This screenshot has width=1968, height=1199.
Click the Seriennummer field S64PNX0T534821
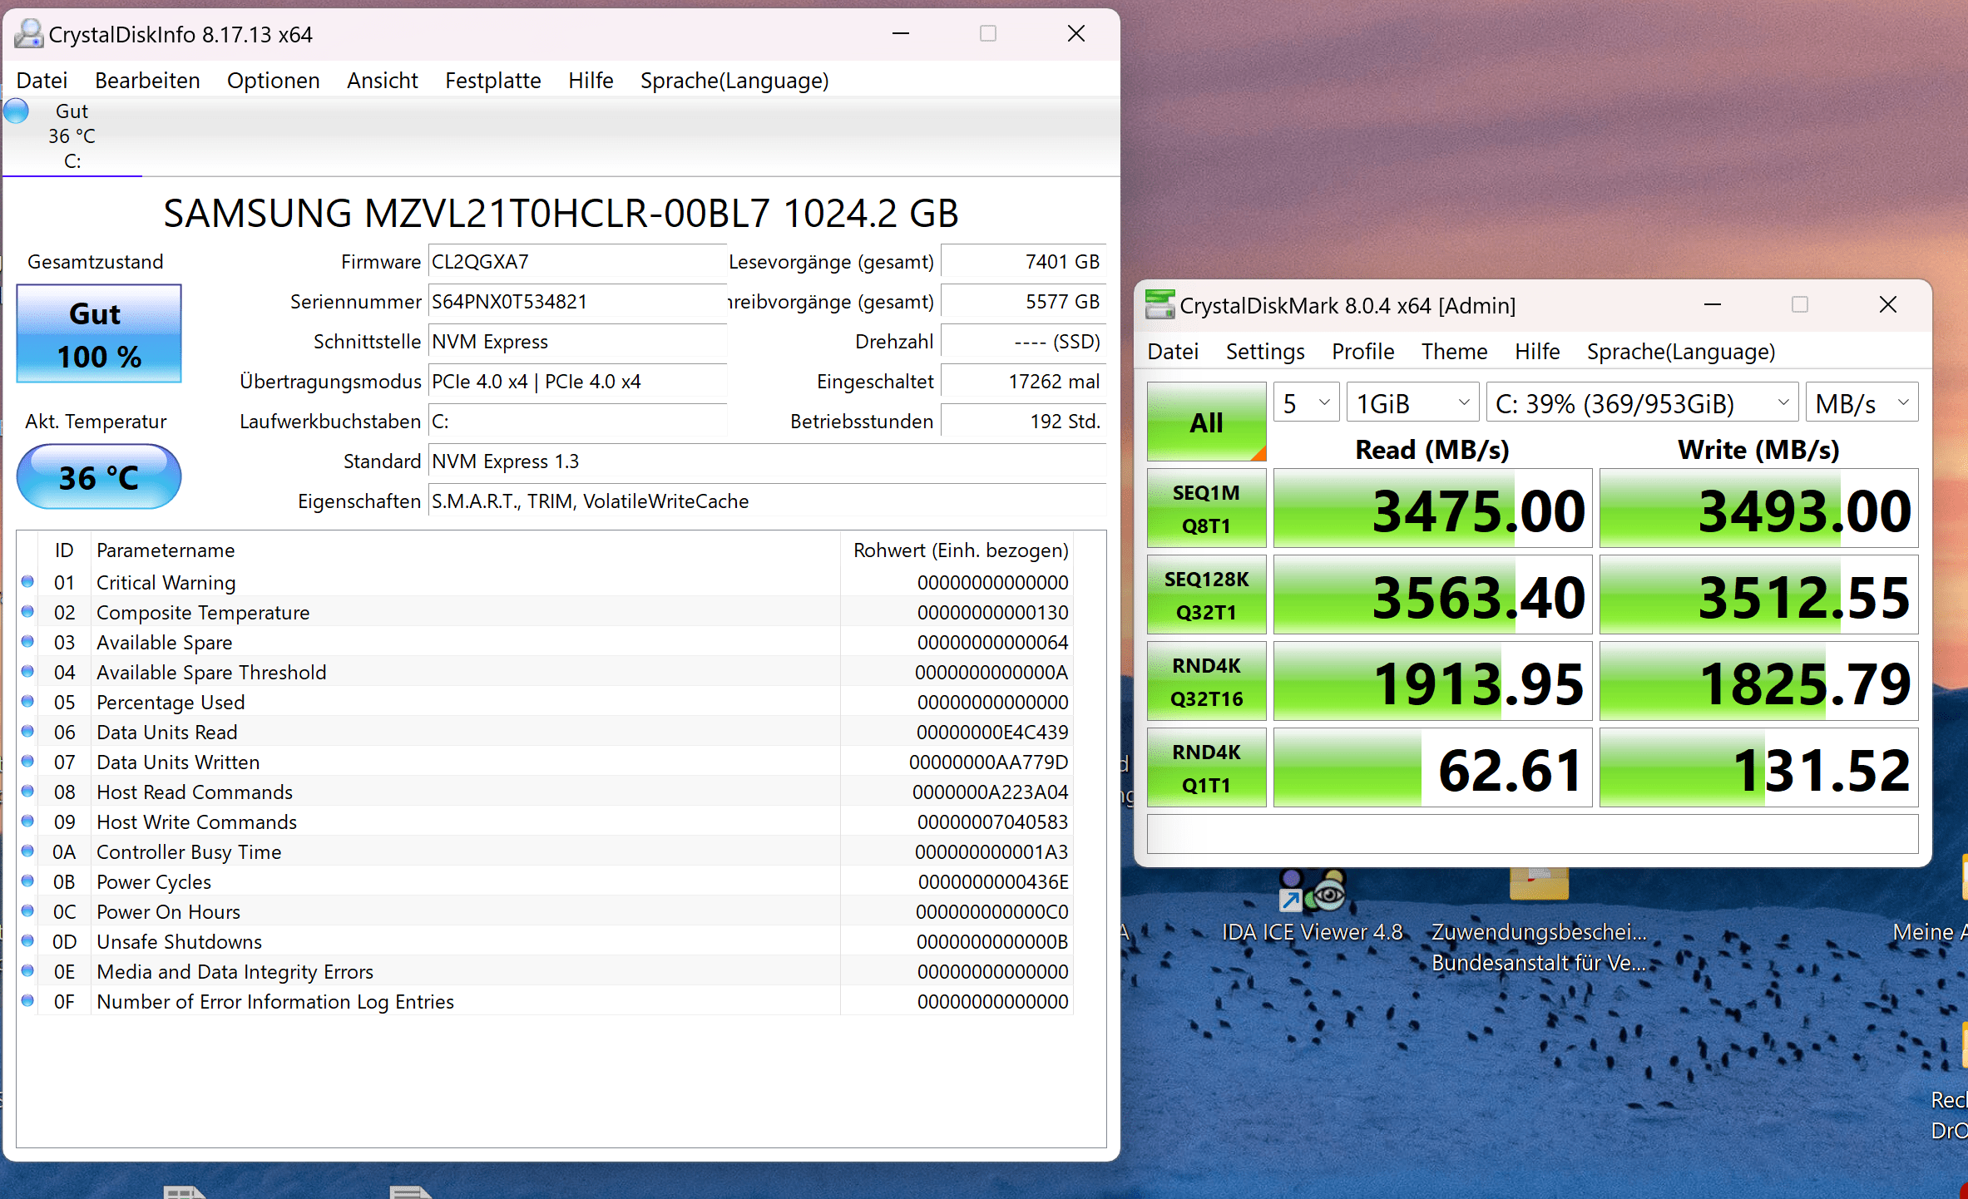coord(577,302)
